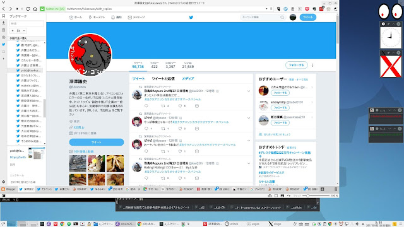Viewport: 404px width, 227px height.
Task: Switch to the メディア tab
Action: click(188, 78)
